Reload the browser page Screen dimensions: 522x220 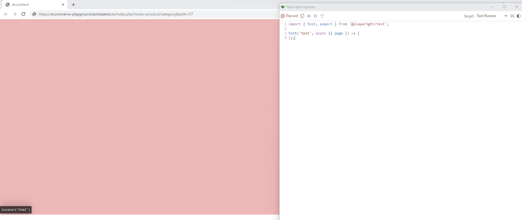click(x=23, y=14)
